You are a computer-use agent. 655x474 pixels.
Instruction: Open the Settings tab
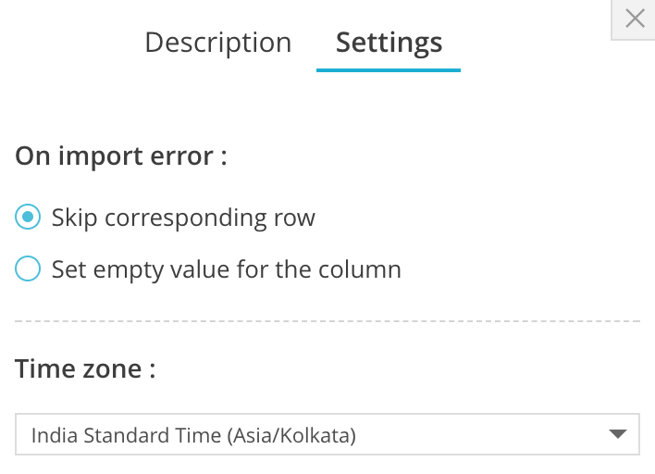click(389, 43)
